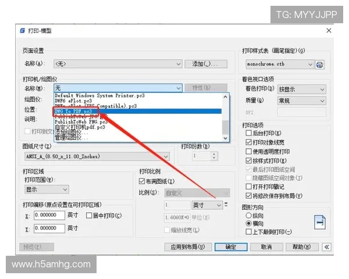The height and width of the screenshot is (279, 349).
Task: Click the 取消 button
Action: pos(266,247)
